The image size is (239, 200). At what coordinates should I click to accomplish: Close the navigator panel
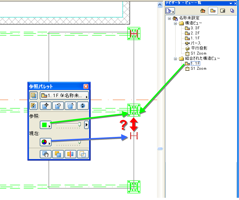(x=235, y=3)
